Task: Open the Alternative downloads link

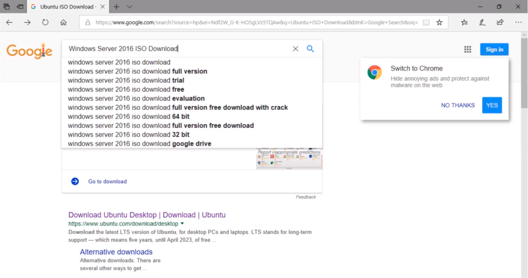Action: 116,252
